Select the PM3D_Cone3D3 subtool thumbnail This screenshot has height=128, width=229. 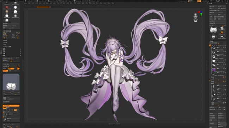[x=213, y=56]
